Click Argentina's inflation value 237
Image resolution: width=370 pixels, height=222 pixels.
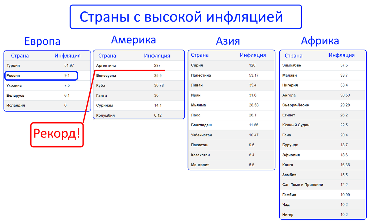tap(157, 66)
